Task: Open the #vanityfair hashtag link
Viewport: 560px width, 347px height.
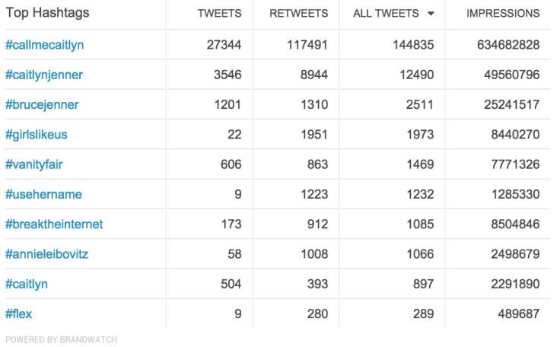Action: (34, 164)
